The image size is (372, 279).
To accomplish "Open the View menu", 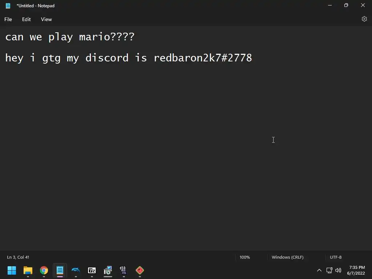I will [46, 20].
